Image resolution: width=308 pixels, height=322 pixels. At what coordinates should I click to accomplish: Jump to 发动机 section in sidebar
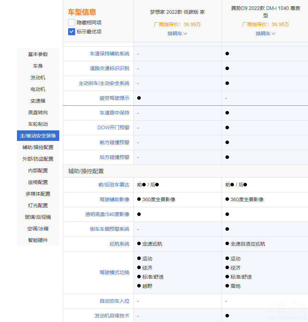(38, 78)
